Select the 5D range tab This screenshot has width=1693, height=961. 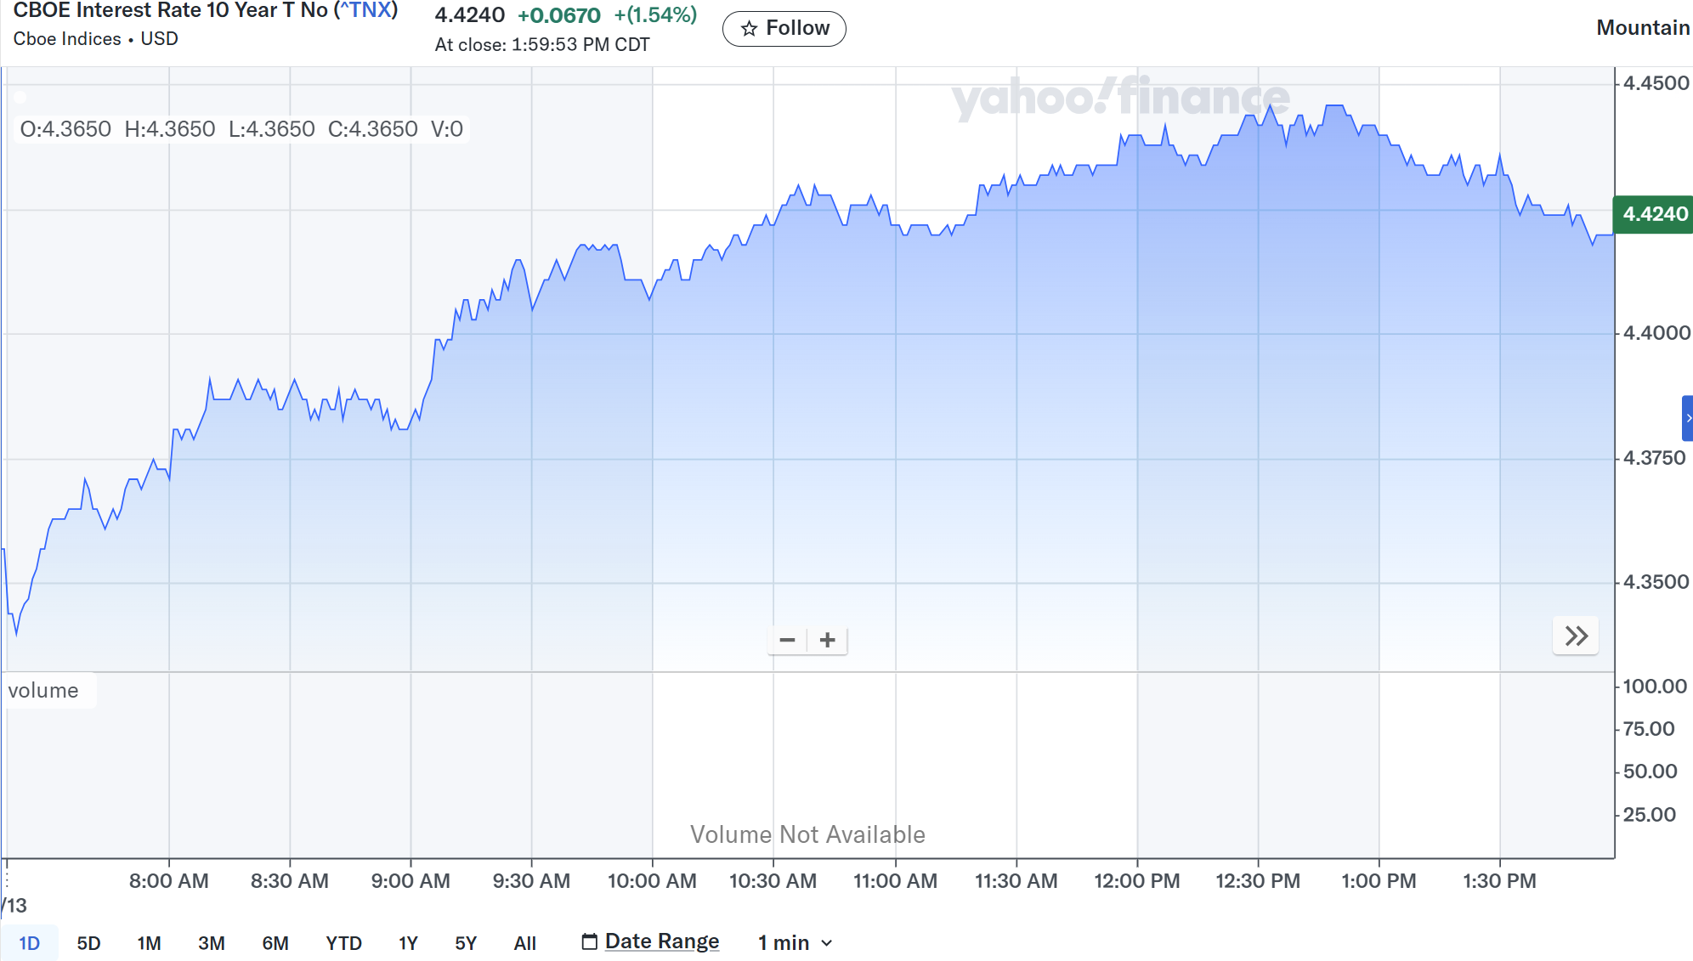click(88, 943)
